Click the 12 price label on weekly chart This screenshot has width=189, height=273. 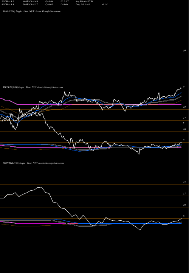pos(184,107)
